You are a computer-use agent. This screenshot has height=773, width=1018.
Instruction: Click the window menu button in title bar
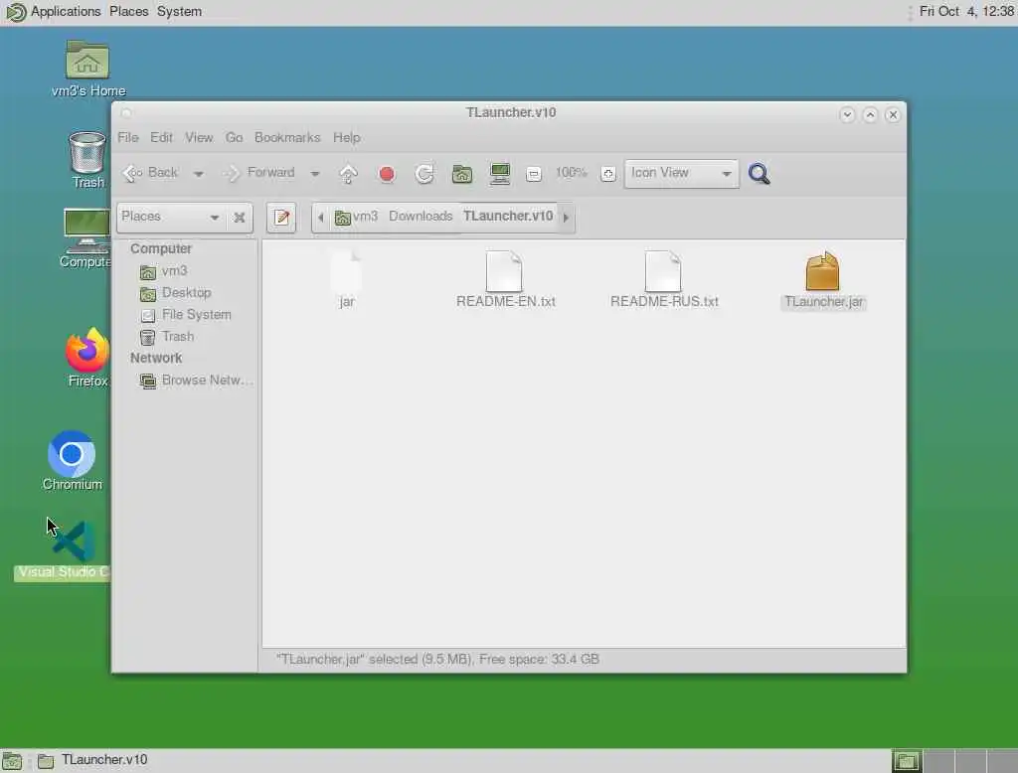(126, 113)
